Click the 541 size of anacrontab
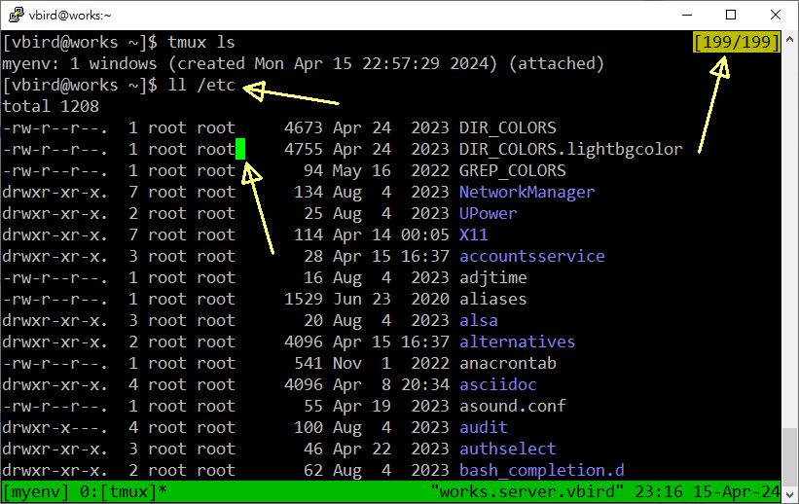This screenshot has width=799, height=504. coord(309,363)
